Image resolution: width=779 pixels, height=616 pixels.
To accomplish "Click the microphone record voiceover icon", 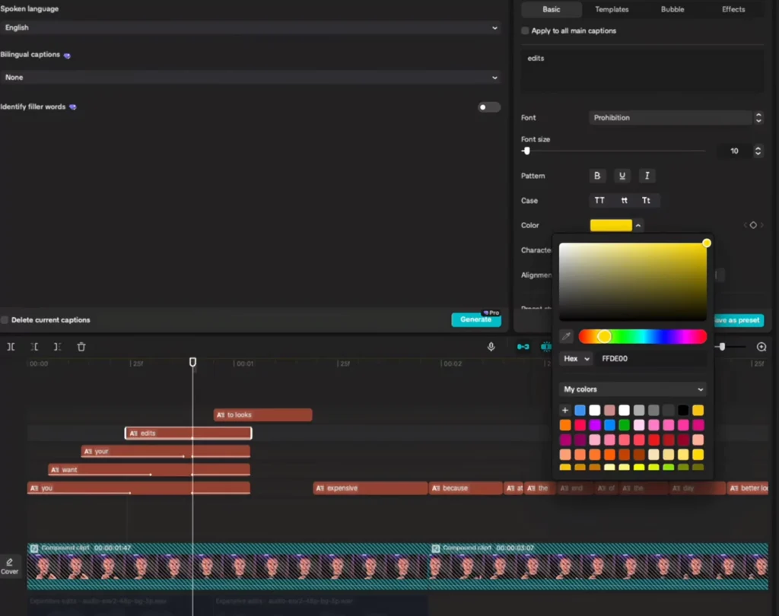I will (491, 347).
